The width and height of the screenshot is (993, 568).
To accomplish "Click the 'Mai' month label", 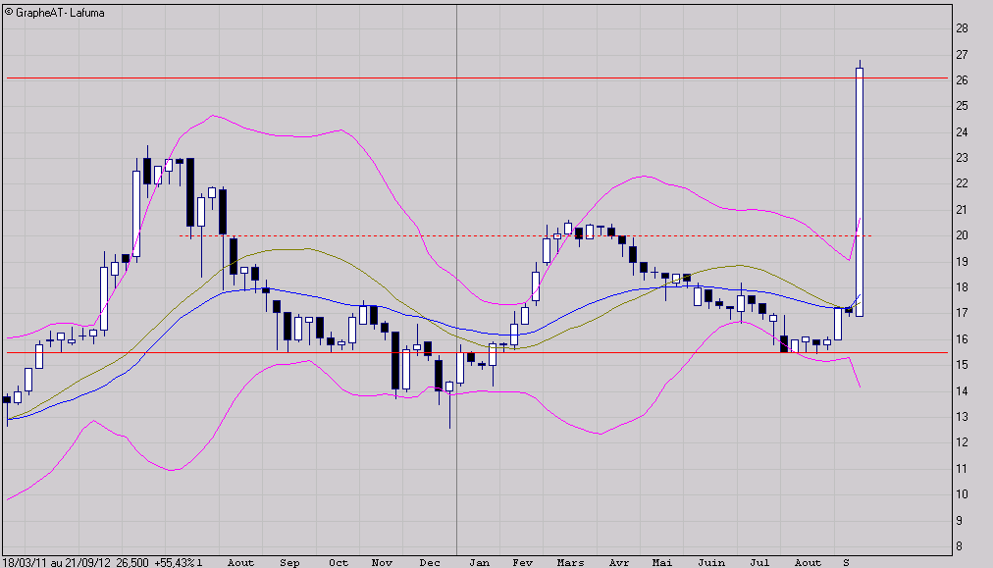I will point(661,562).
